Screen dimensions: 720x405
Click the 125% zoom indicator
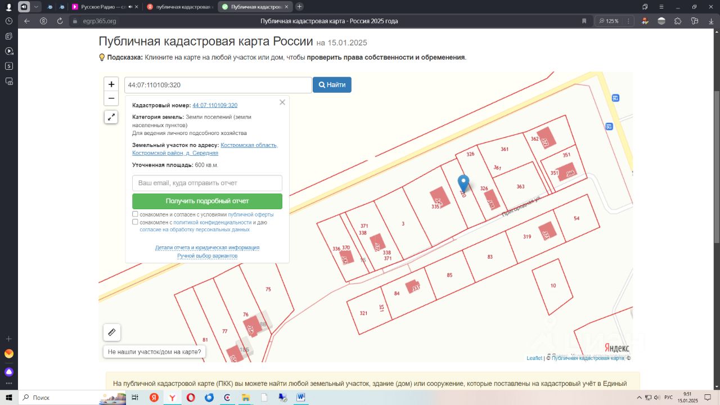click(x=609, y=21)
